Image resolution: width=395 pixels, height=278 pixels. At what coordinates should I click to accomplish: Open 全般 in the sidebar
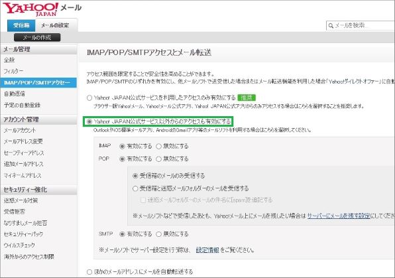coord(9,60)
